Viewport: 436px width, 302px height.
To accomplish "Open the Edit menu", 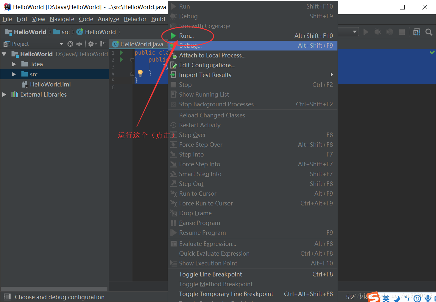I will [22, 19].
